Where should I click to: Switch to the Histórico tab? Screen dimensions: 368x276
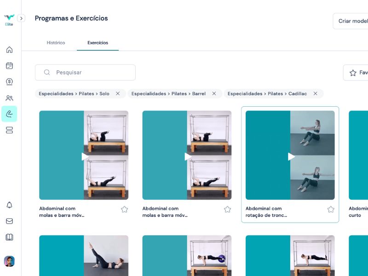56,43
